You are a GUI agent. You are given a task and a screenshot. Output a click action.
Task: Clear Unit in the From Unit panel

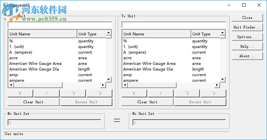click(x=33, y=102)
